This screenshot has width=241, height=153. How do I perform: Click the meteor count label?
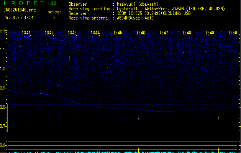click(54, 12)
